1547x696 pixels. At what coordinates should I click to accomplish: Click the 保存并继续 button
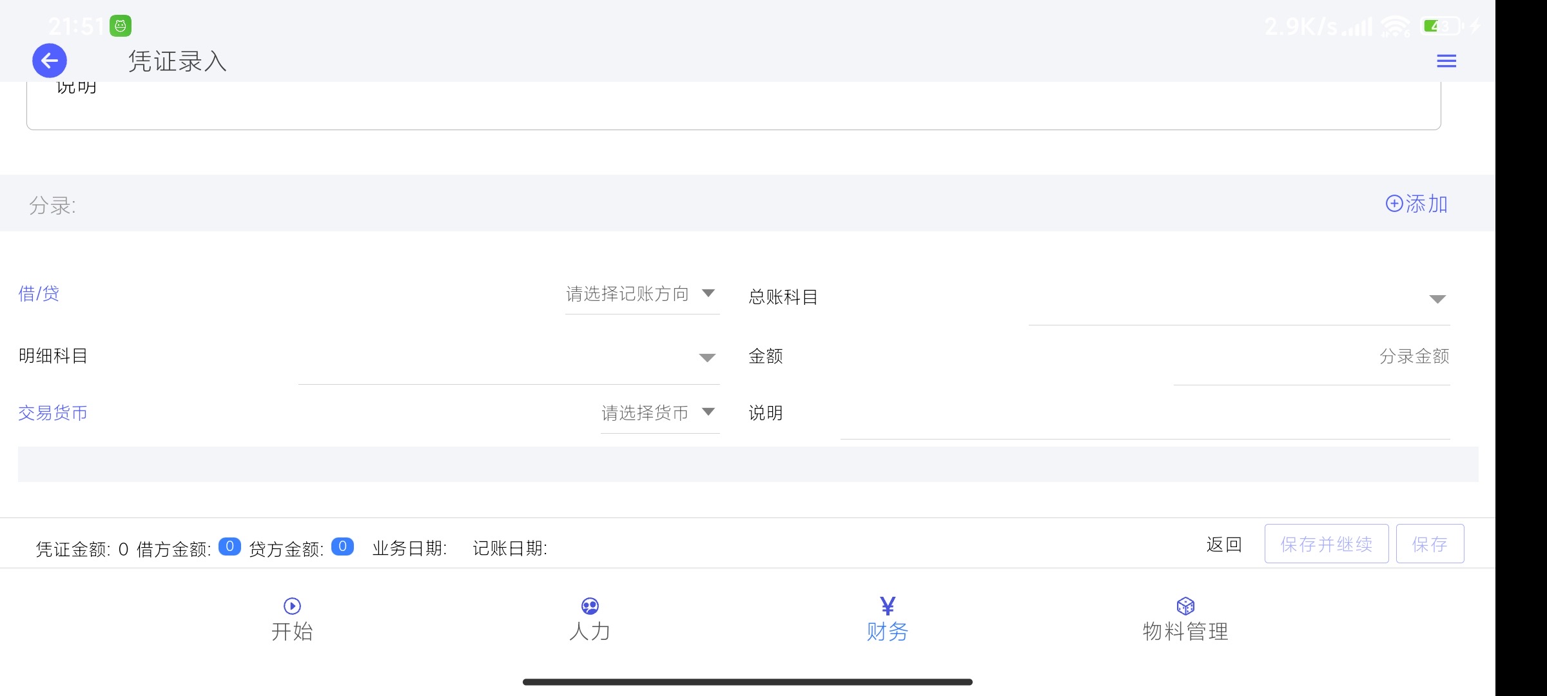coord(1326,544)
